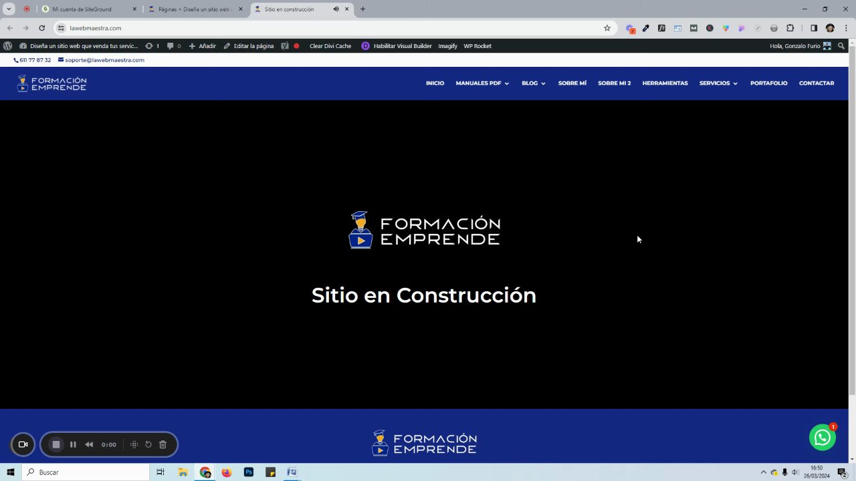The image size is (856, 481).
Task: Reload the page with the refresh button
Action: [x=41, y=28]
